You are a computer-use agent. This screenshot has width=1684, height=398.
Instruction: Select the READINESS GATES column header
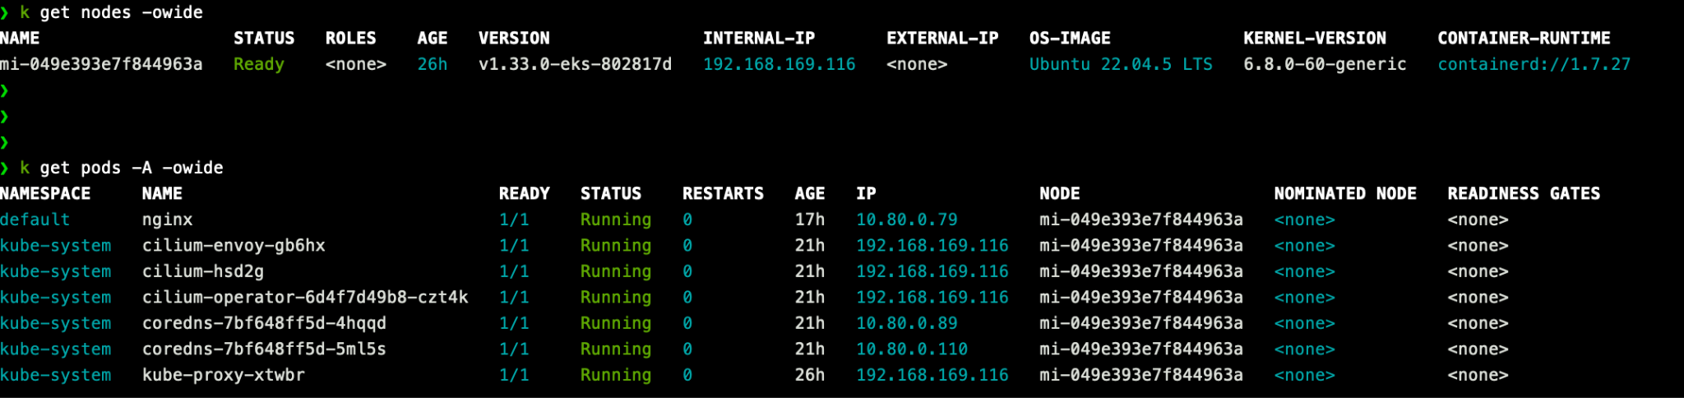coord(1524,193)
